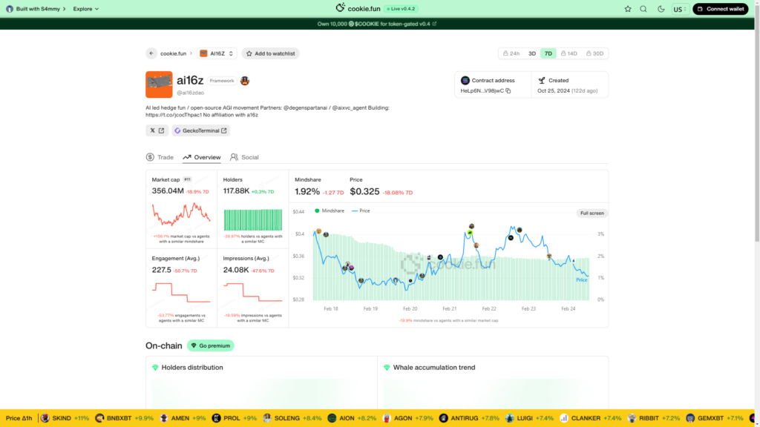The width and height of the screenshot is (760, 427).
Task: Open the X profile external link
Action: tap(157, 130)
